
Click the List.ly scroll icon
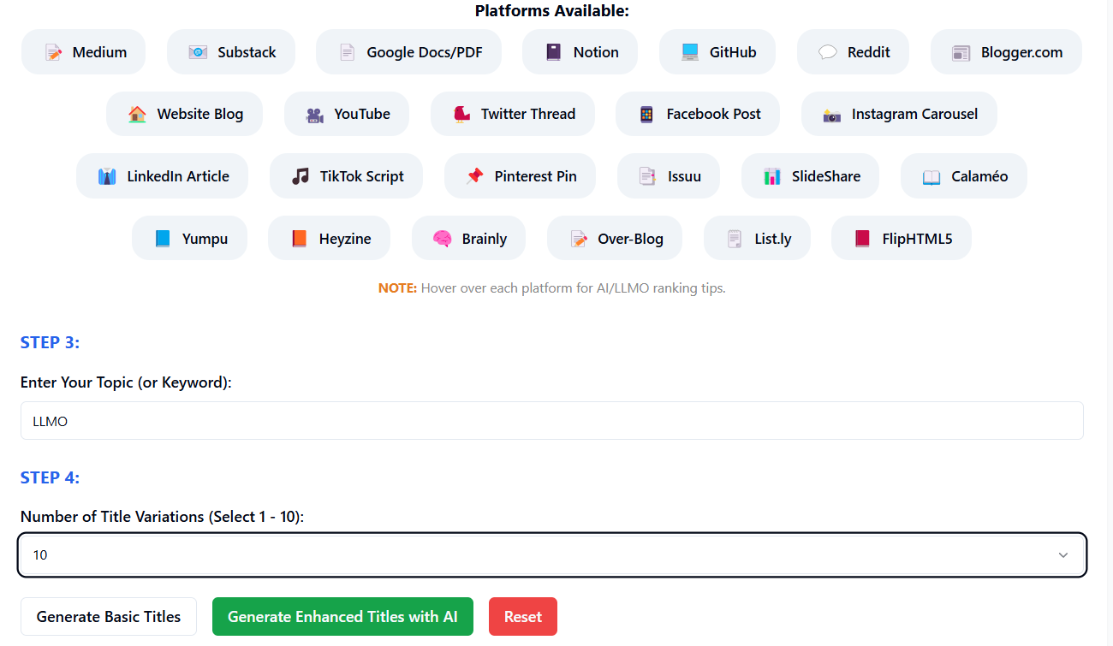tap(735, 239)
